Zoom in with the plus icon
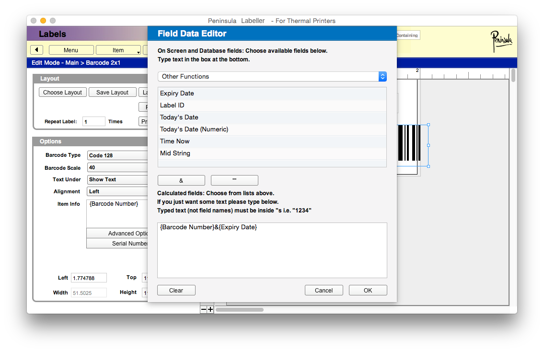 tap(210, 310)
